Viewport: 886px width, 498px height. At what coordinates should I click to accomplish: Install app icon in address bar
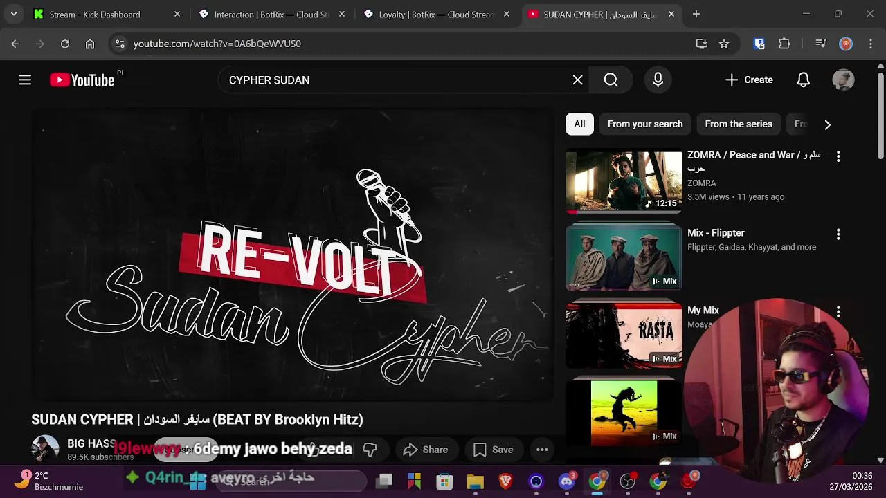click(702, 44)
